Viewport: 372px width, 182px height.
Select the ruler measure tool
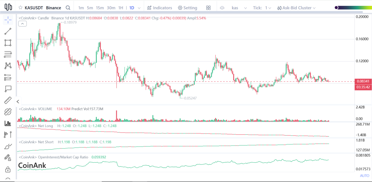click(x=8, y=100)
